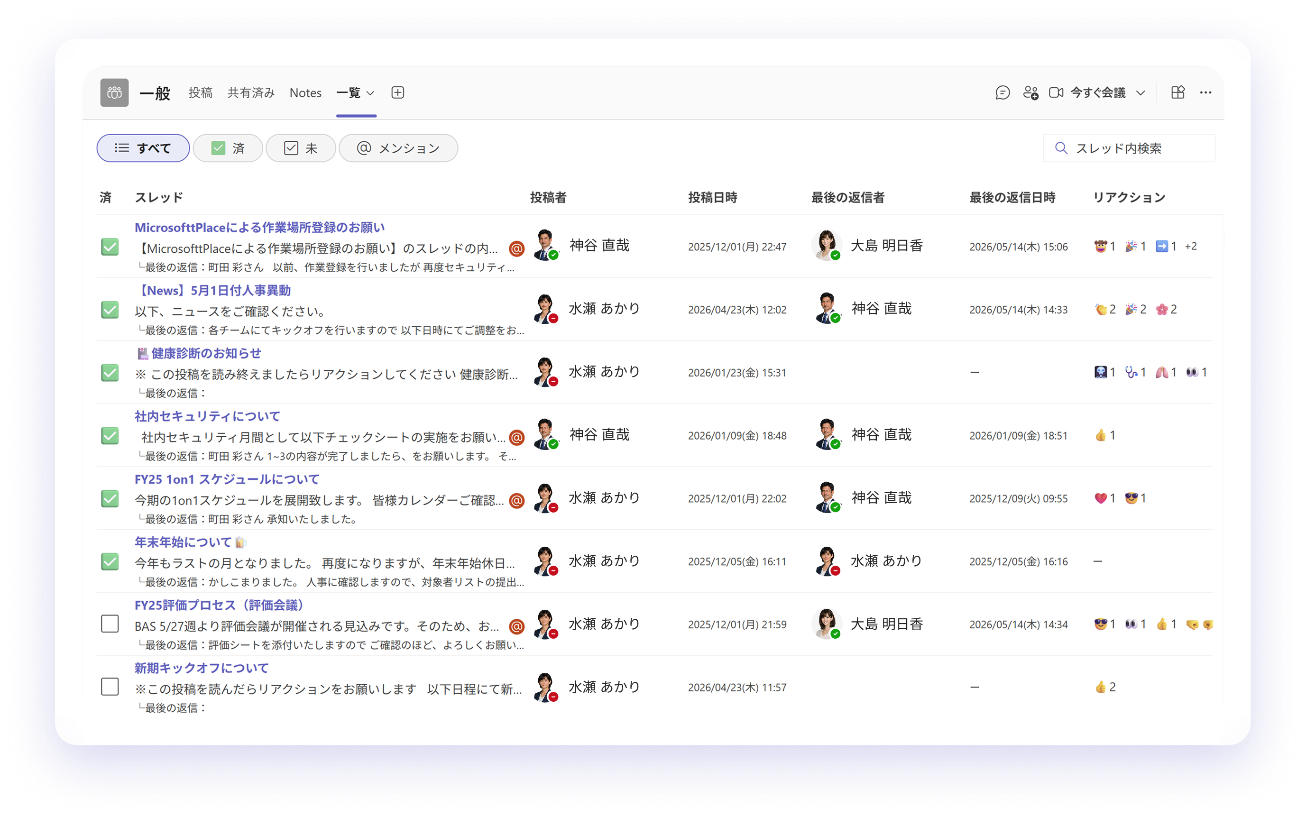Open MicrosofttPlaceによる作業場所登録のお願い thread
Screen dimensions: 1306x817
click(x=259, y=228)
